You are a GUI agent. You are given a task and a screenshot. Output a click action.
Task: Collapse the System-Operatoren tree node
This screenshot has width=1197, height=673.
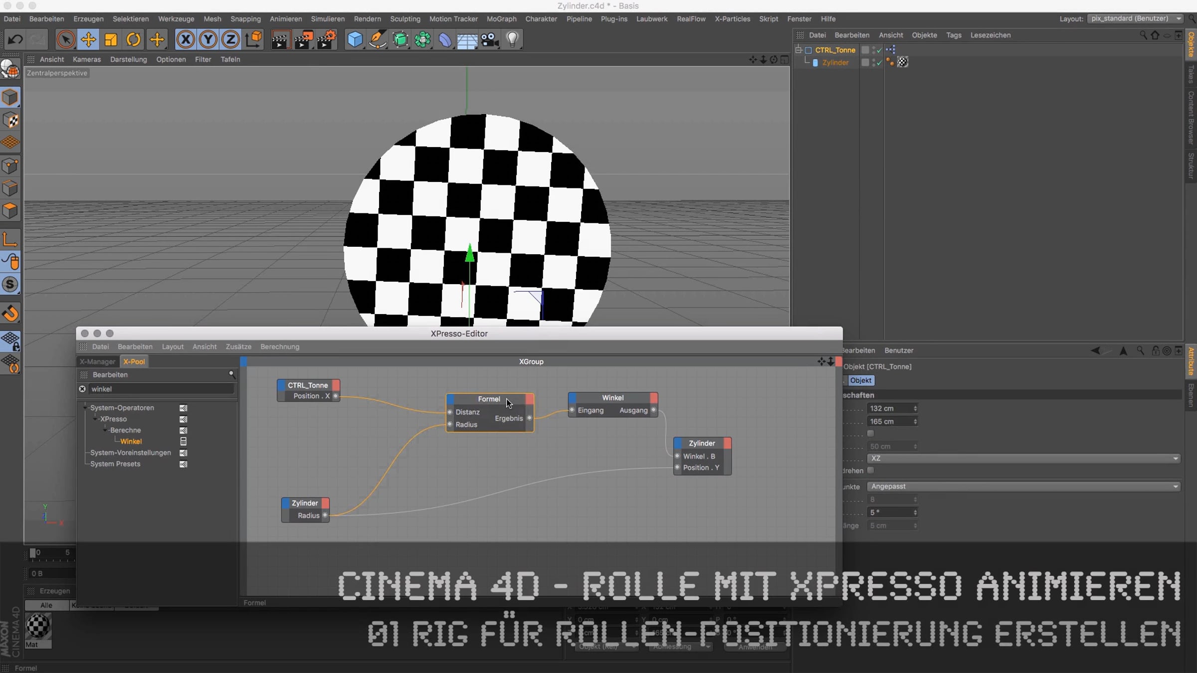[x=85, y=408]
